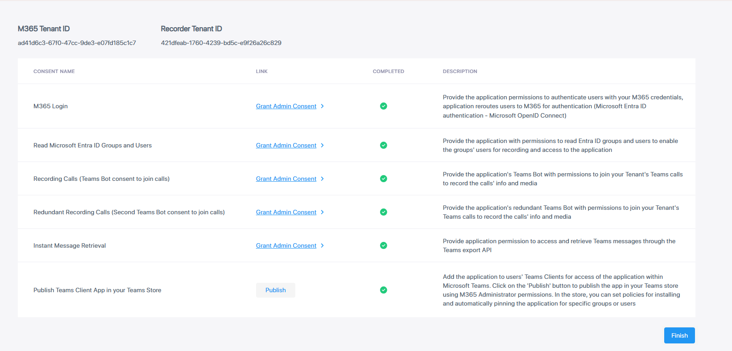The width and height of the screenshot is (732, 351).
Task: Click completed checkmark for Read Entra ID Groups
Action: tap(383, 145)
